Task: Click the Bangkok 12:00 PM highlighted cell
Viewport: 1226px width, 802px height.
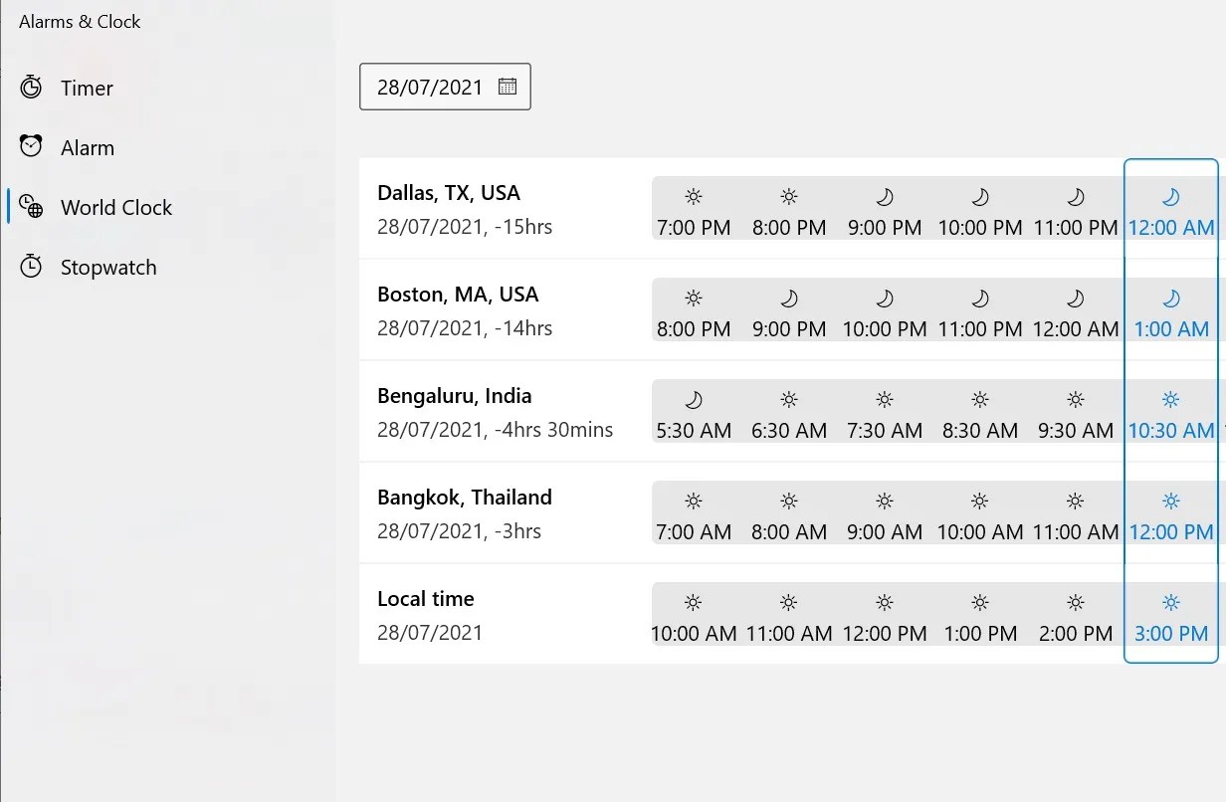Action: (x=1170, y=515)
